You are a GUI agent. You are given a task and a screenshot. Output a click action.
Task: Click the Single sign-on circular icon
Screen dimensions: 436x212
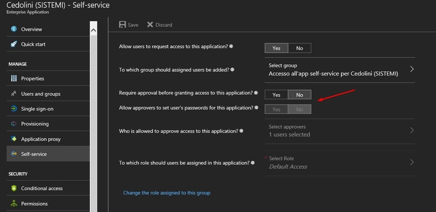tap(13, 108)
